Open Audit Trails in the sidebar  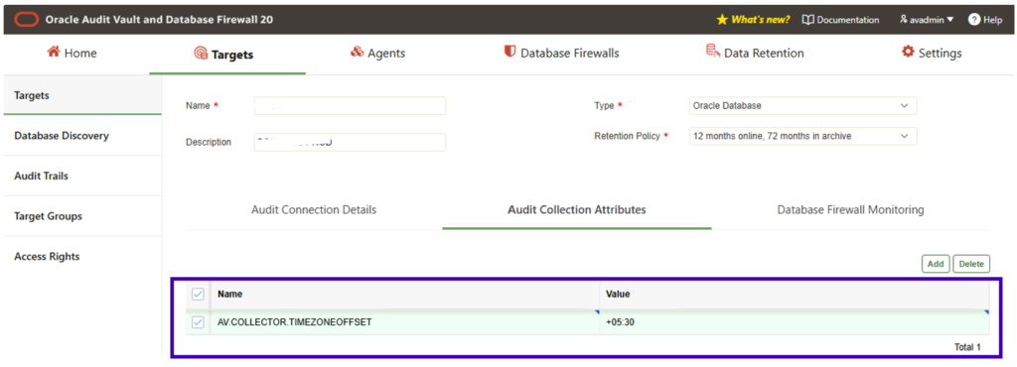[x=82, y=176]
